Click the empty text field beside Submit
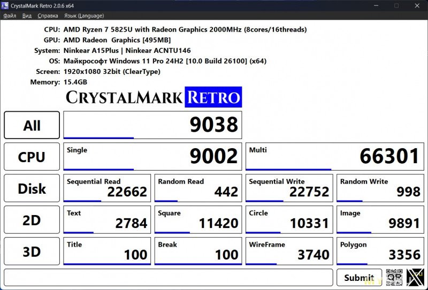 [x=168, y=277]
